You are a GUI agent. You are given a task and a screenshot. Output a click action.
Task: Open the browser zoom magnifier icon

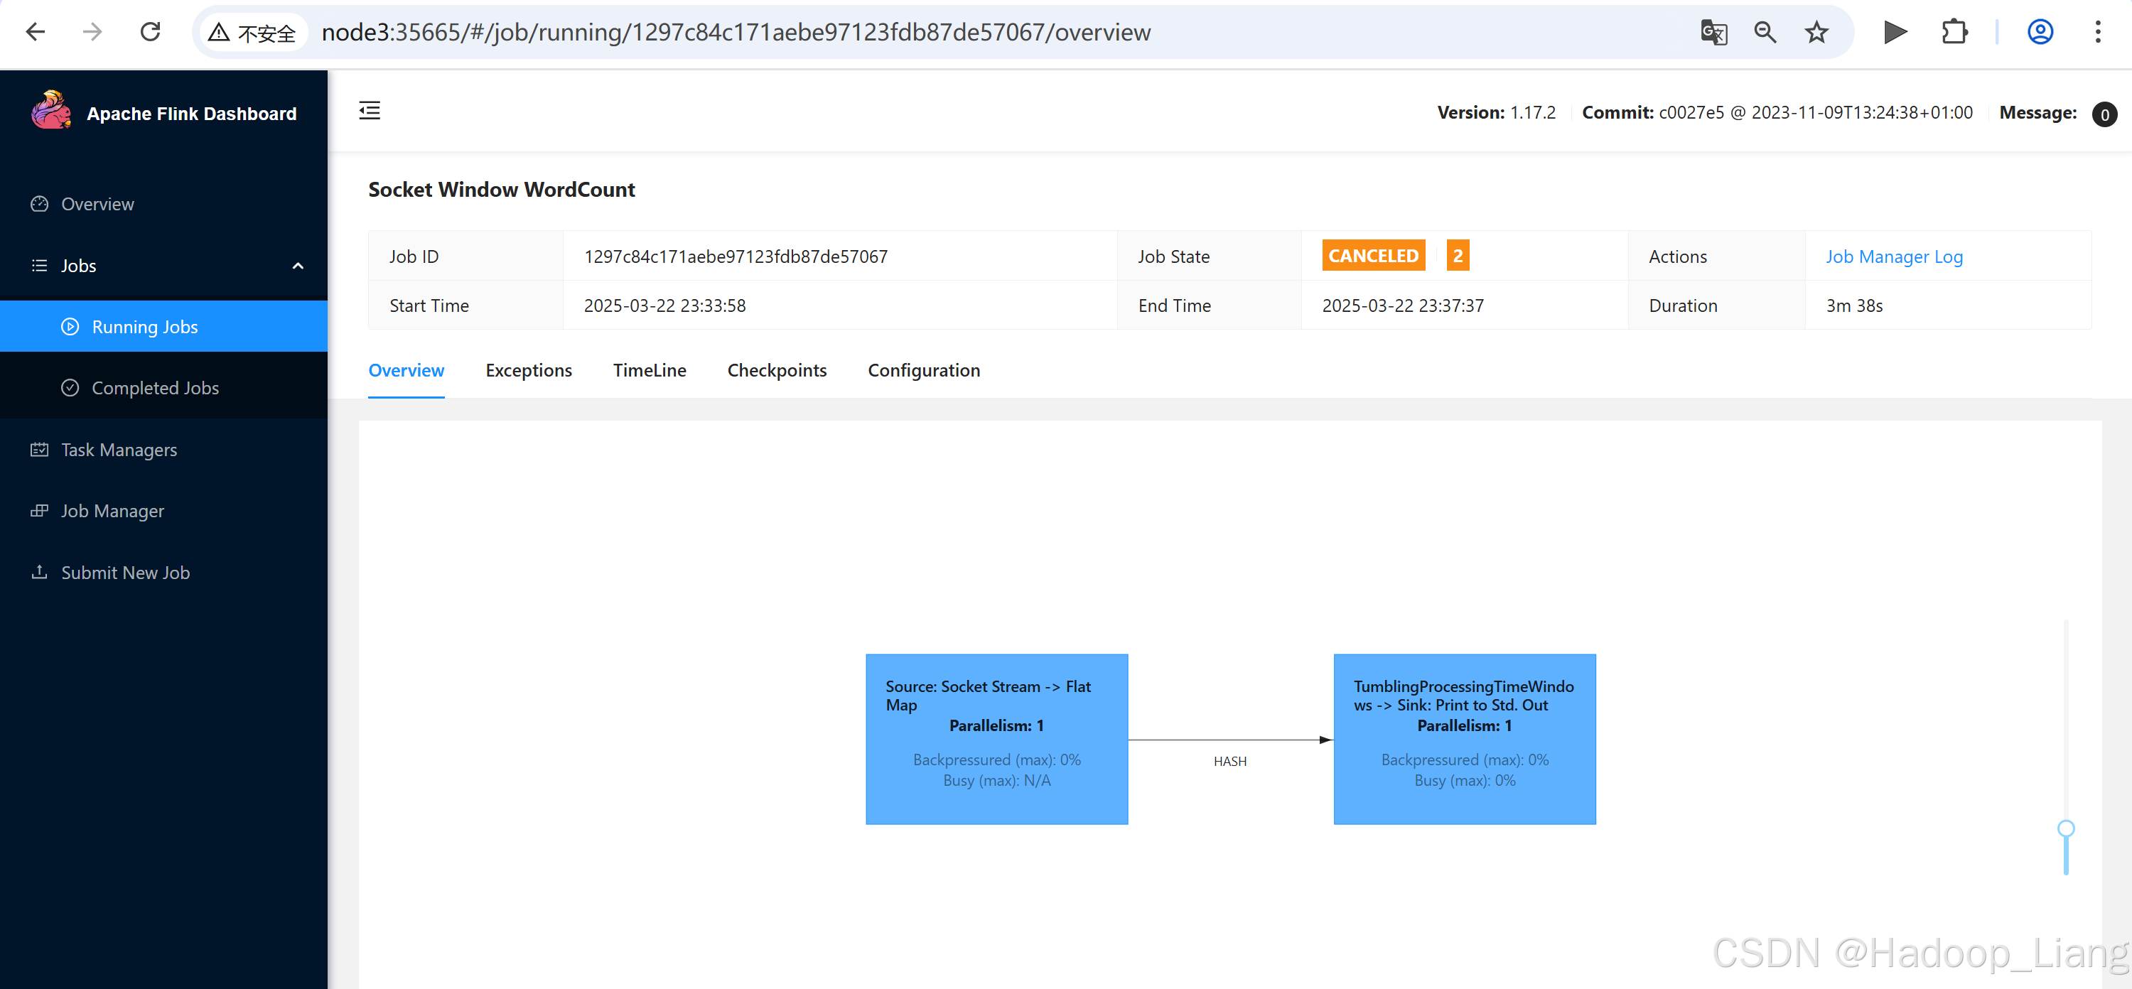pos(1765,32)
